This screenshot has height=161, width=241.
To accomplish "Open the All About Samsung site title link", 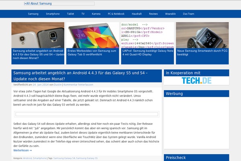I will click(x=38, y=4).
